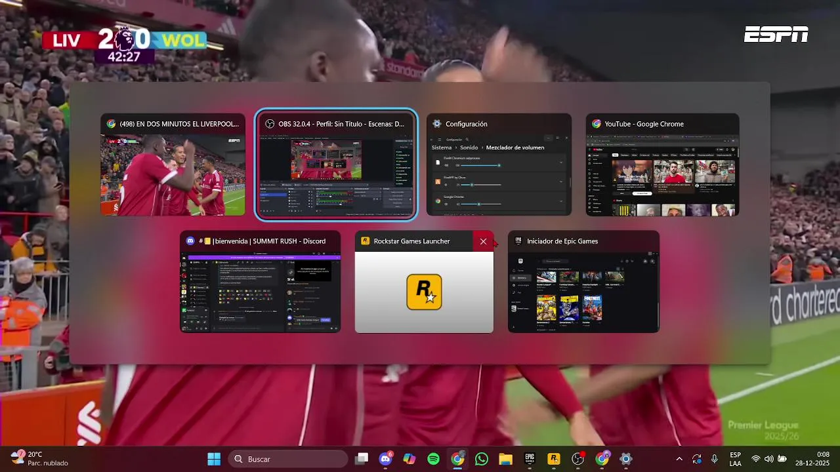Open the 20°C Parc. nublado weather widget
The image size is (840, 472).
click(41, 459)
